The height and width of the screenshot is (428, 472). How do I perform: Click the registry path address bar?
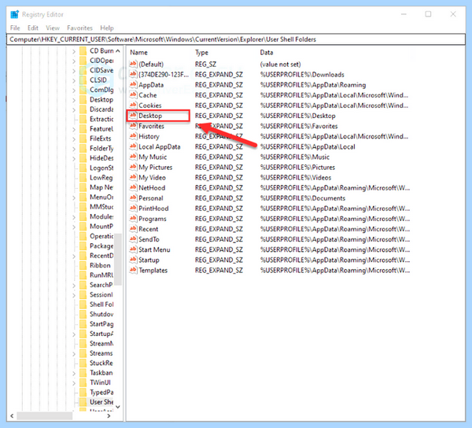[x=236, y=39]
